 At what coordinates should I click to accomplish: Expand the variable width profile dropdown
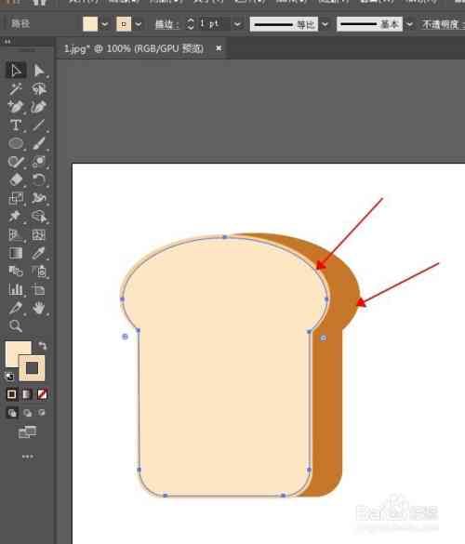point(325,24)
